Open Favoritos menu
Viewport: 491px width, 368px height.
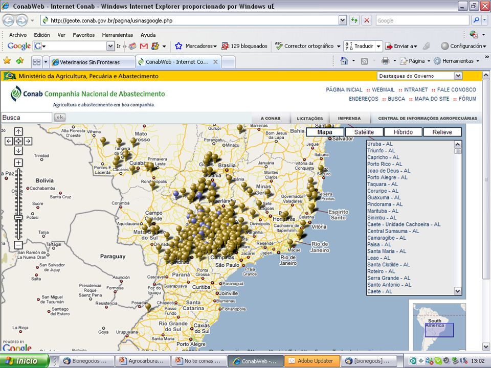(83, 35)
